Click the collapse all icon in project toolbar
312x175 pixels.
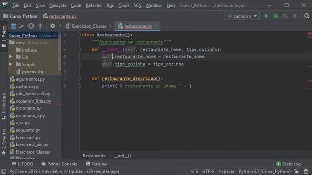40,26
